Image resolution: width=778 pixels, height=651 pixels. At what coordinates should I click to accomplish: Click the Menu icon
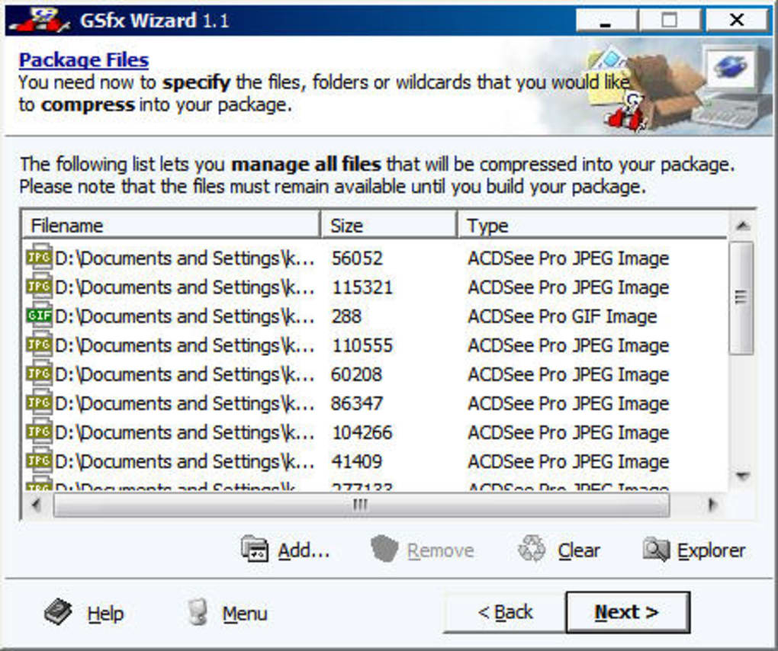[198, 612]
